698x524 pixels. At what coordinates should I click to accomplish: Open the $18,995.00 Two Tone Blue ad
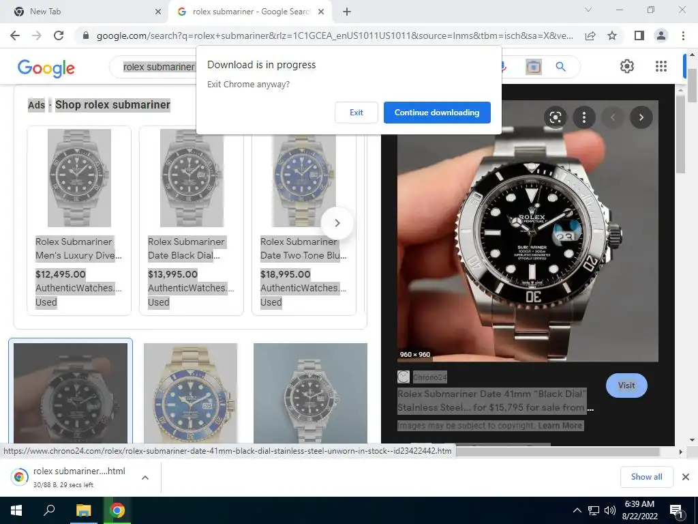pos(304,220)
